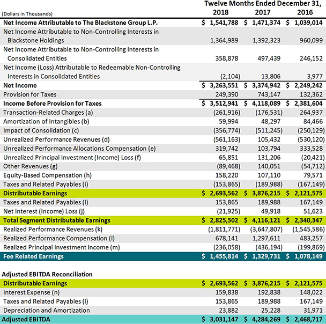Select 'Equity-Based Compensation (h)' label
The image size is (326, 324).
click(47, 175)
